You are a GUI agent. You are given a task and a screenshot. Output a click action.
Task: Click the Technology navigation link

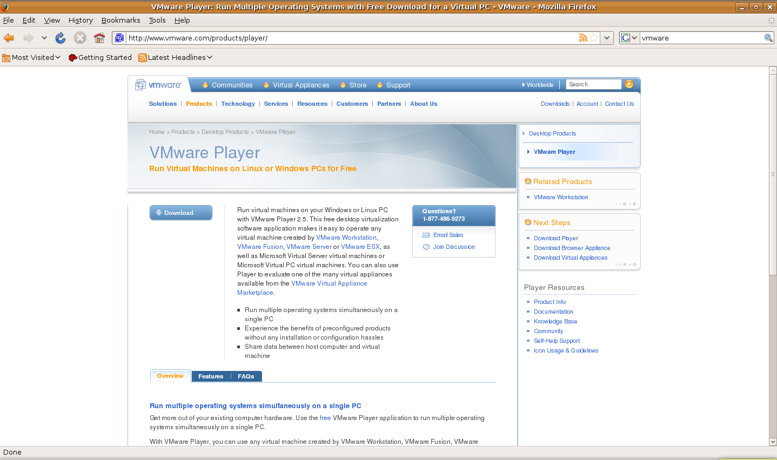click(238, 104)
